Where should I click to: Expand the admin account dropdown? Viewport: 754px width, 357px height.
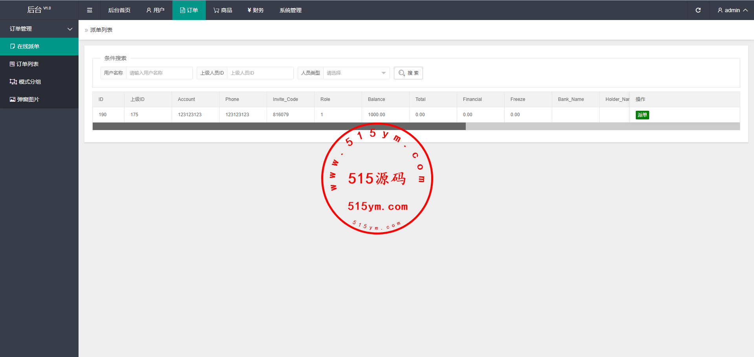click(x=732, y=10)
